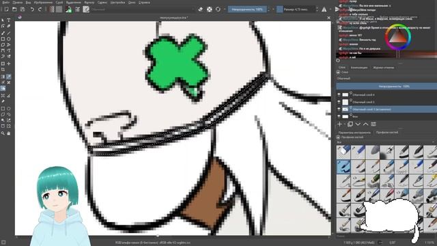Set brush opacity via Непрозрачность toolbar slider

pyautogui.click(x=247, y=9)
